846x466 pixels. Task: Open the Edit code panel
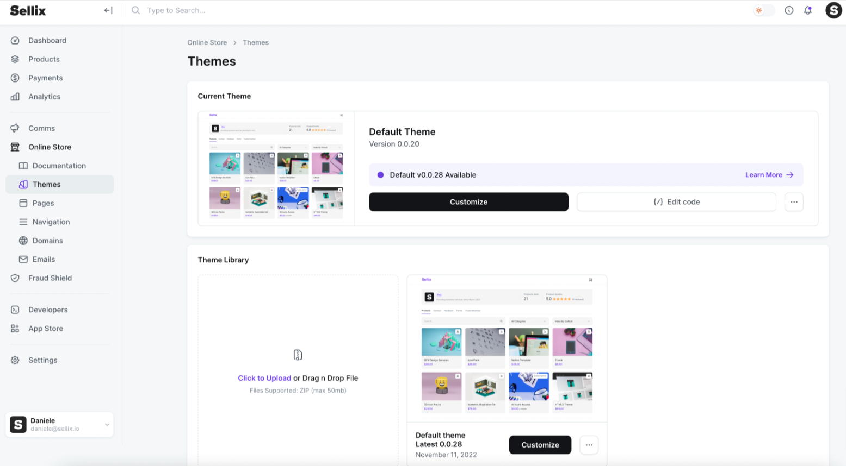(x=676, y=201)
